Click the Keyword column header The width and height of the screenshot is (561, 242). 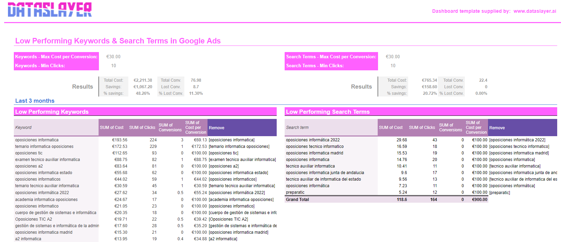pyautogui.click(x=24, y=128)
